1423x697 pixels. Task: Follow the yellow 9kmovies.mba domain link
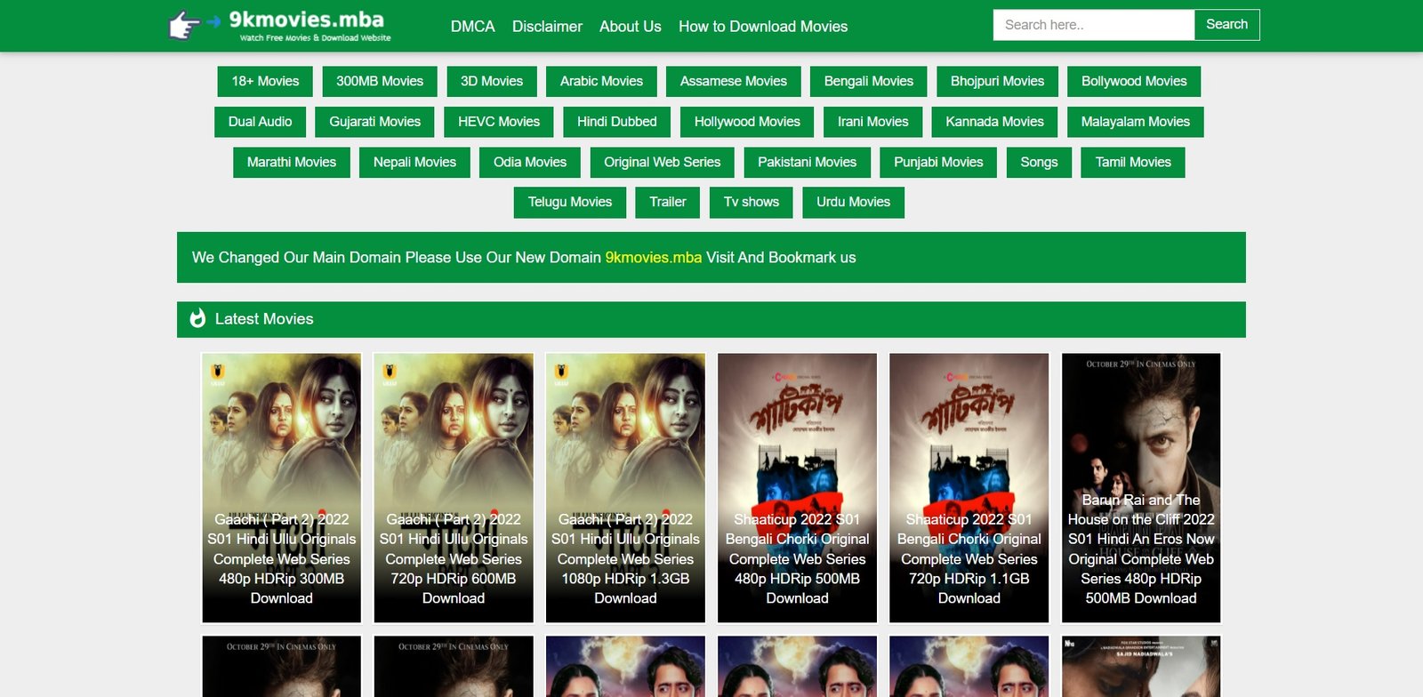pyautogui.click(x=654, y=258)
